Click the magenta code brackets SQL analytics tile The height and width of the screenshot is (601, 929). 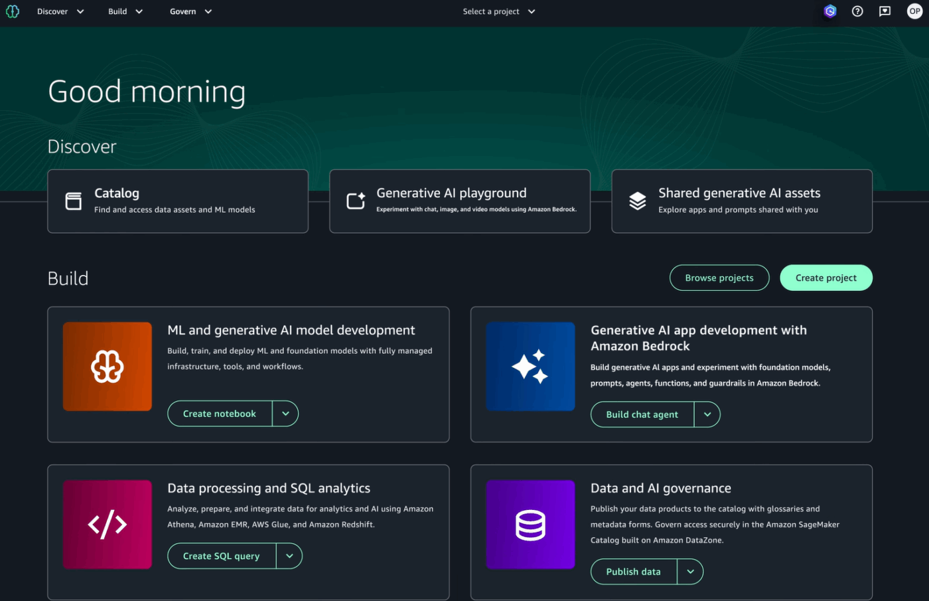(107, 525)
